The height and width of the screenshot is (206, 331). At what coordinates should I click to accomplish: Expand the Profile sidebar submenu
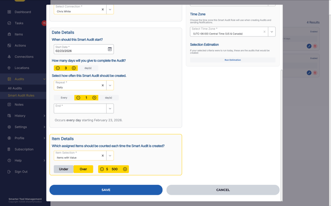pos(44,138)
